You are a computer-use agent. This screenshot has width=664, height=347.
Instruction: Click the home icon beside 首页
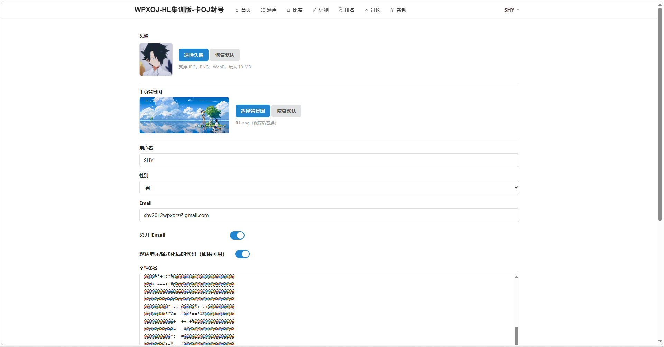[x=237, y=10]
